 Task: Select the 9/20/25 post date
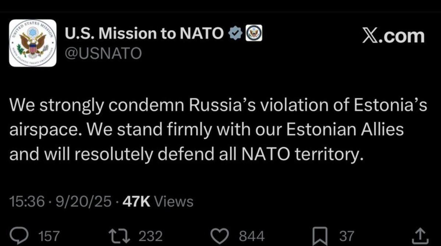(x=82, y=202)
